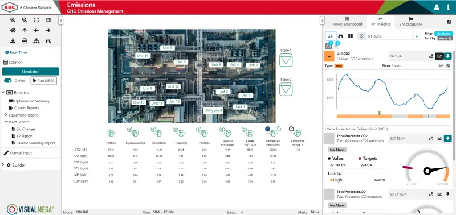Select the Simulation mode
456x215 pixels.
31,71
